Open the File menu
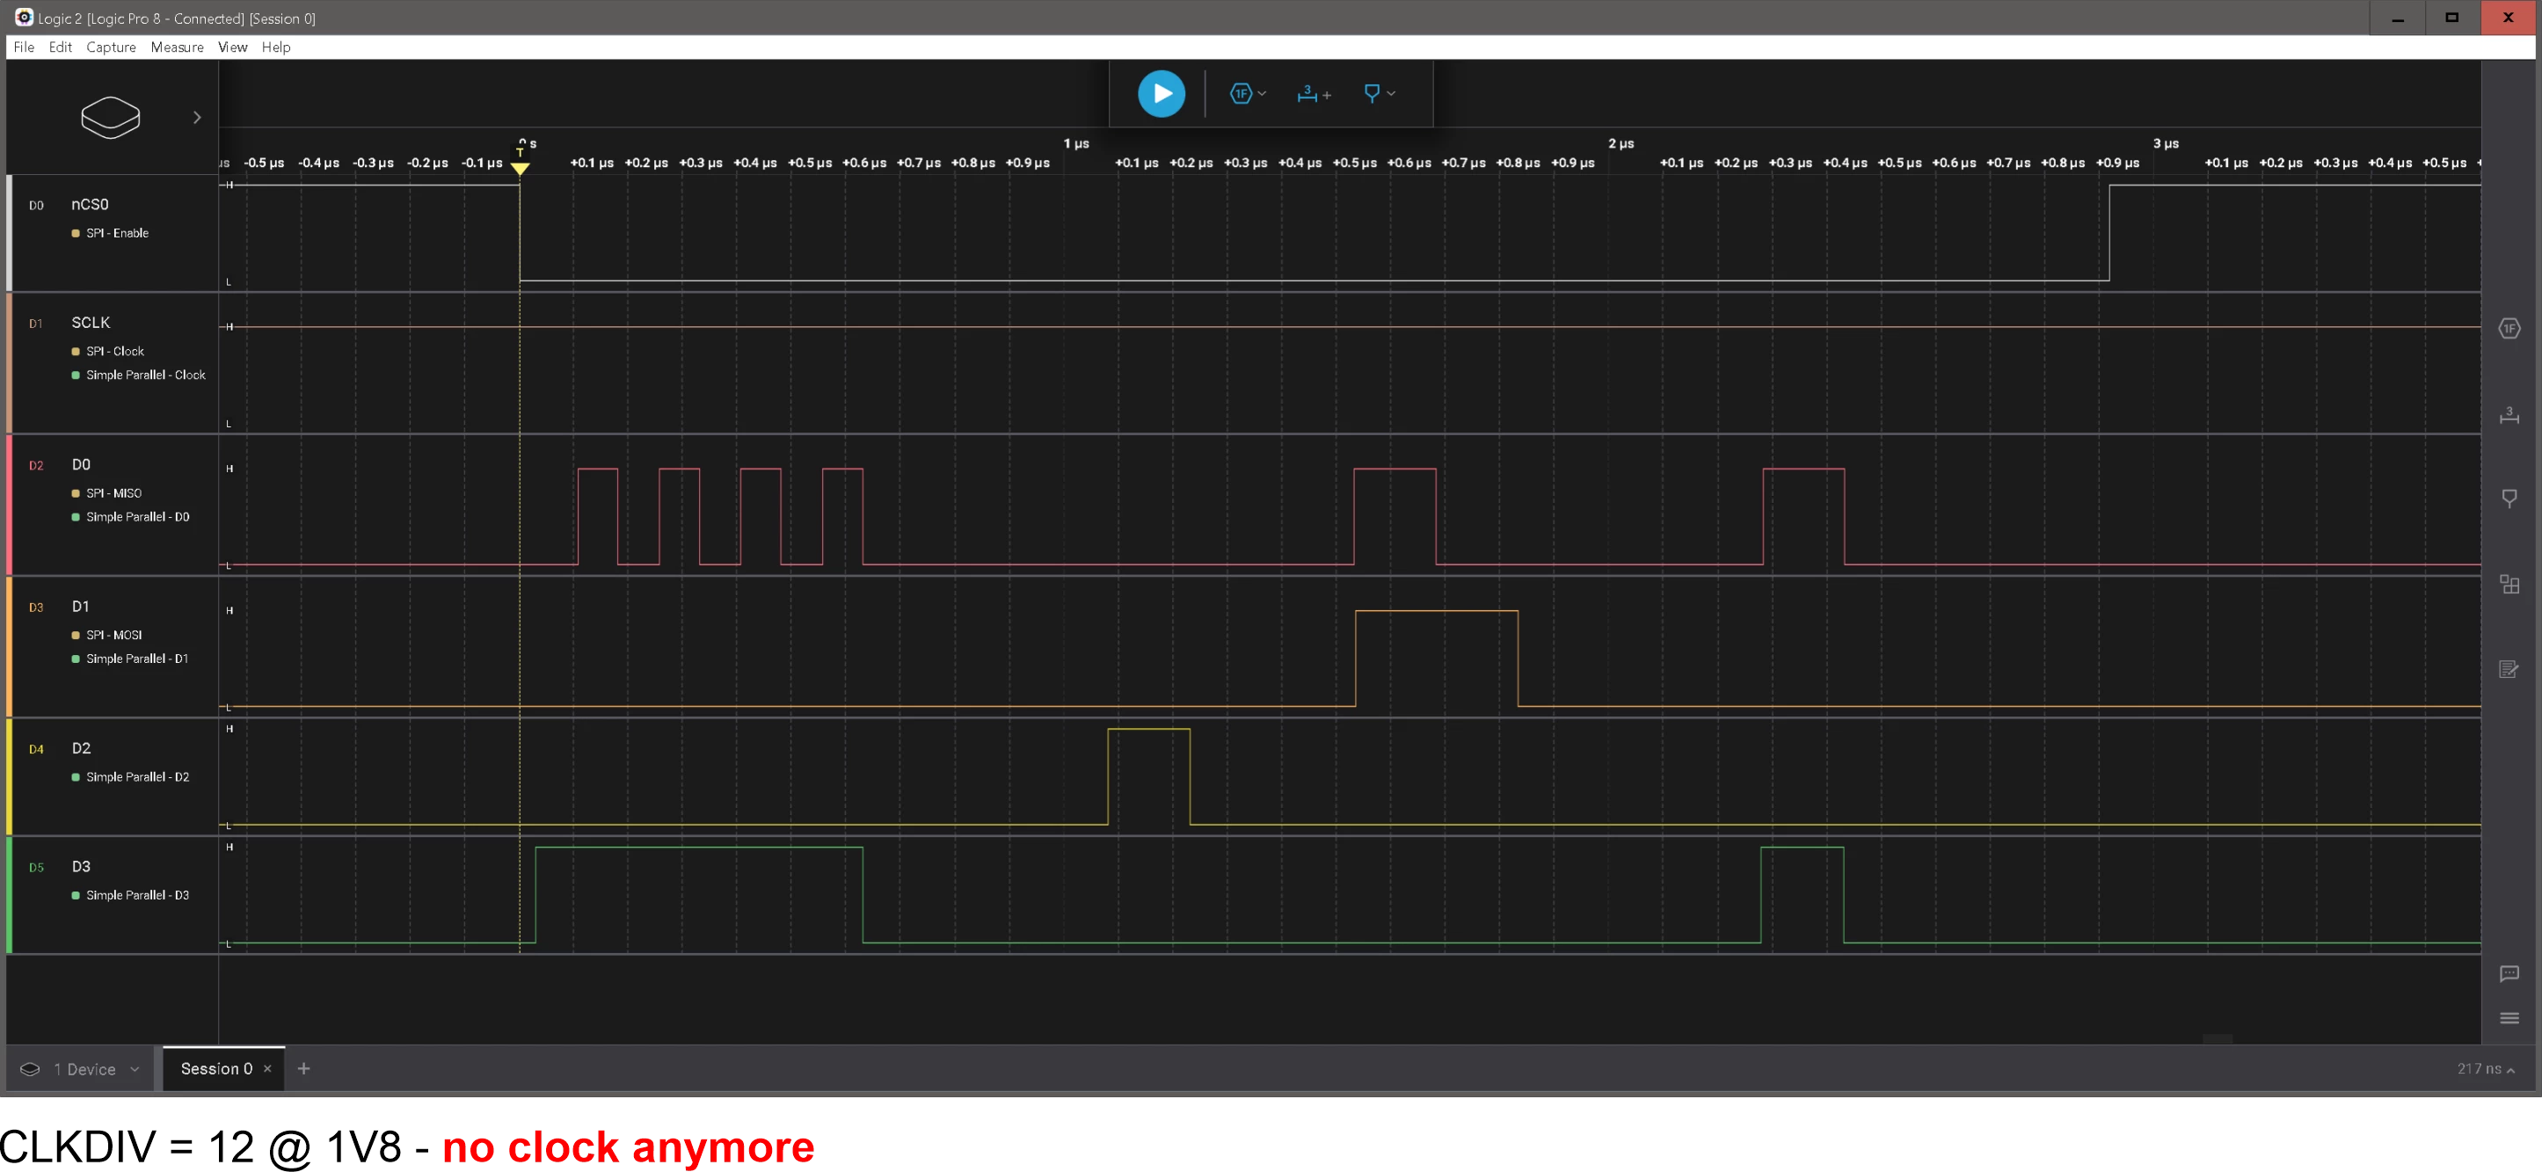This screenshot has width=2542, height=1172. [24, 47]
